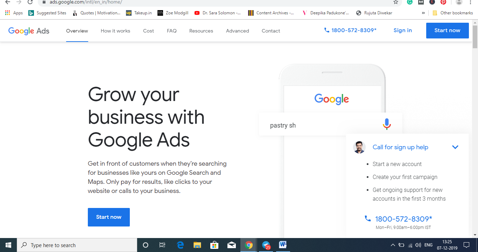
Task: Open the volume control in the system tray
Action: [x=418, y=245]
